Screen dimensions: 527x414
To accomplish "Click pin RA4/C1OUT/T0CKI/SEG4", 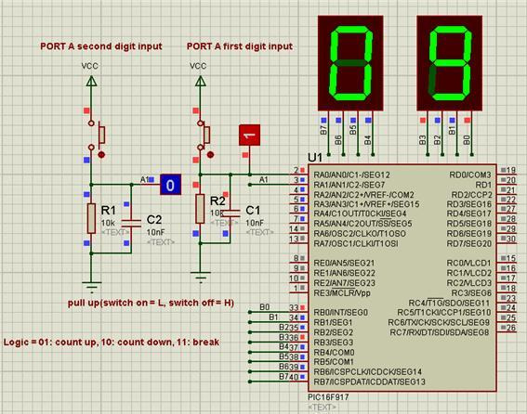I will [360, 213].
